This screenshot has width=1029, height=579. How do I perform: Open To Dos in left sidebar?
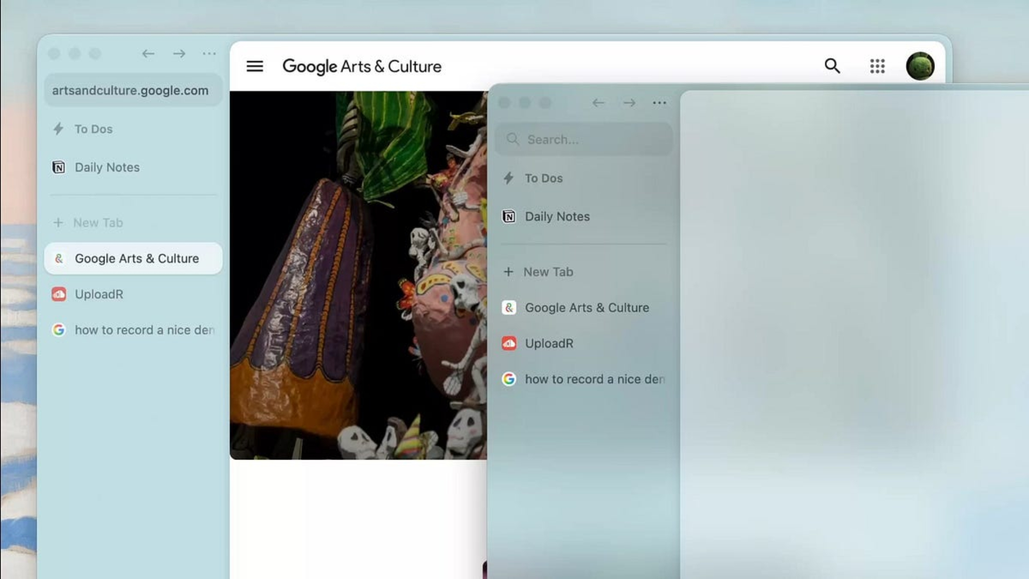[x=93, y=129]
